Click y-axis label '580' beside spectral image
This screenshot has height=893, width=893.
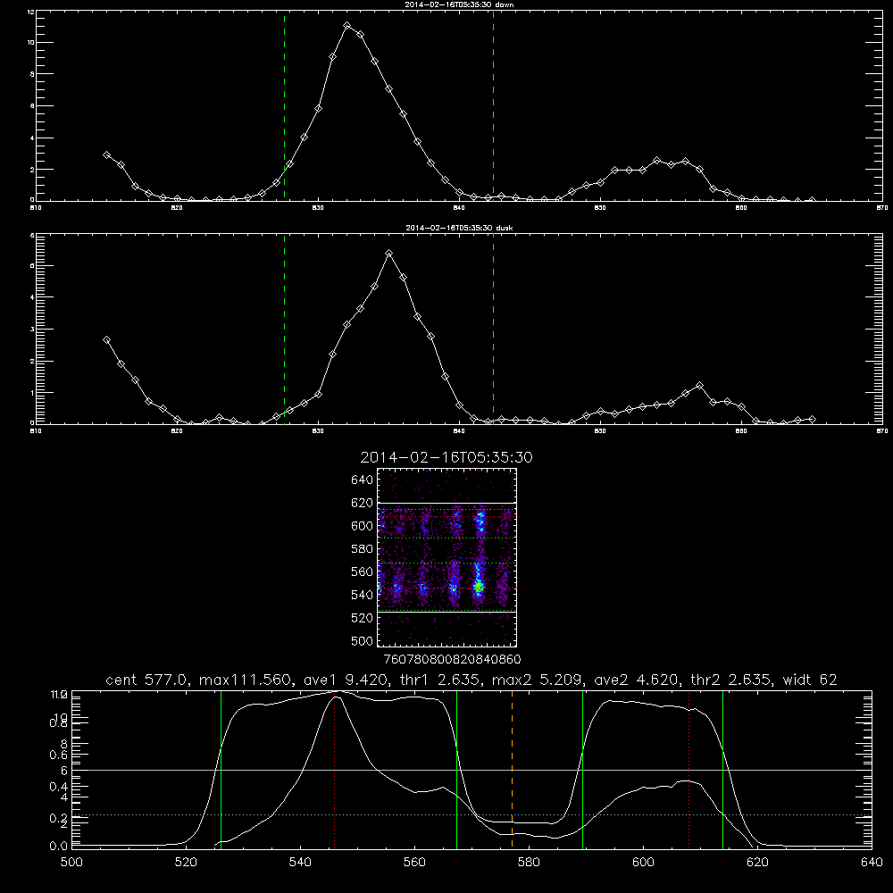click(362, 549)
